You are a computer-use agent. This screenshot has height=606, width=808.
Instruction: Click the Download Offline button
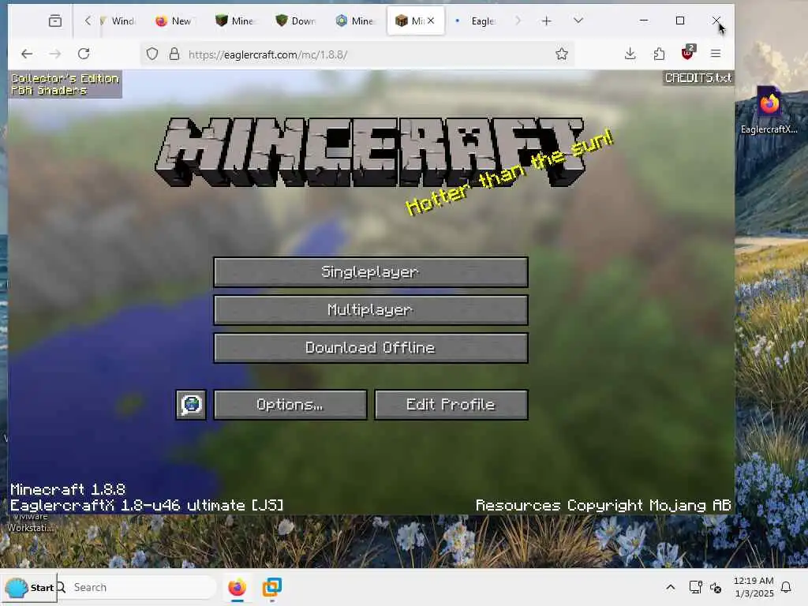[371, 348]
